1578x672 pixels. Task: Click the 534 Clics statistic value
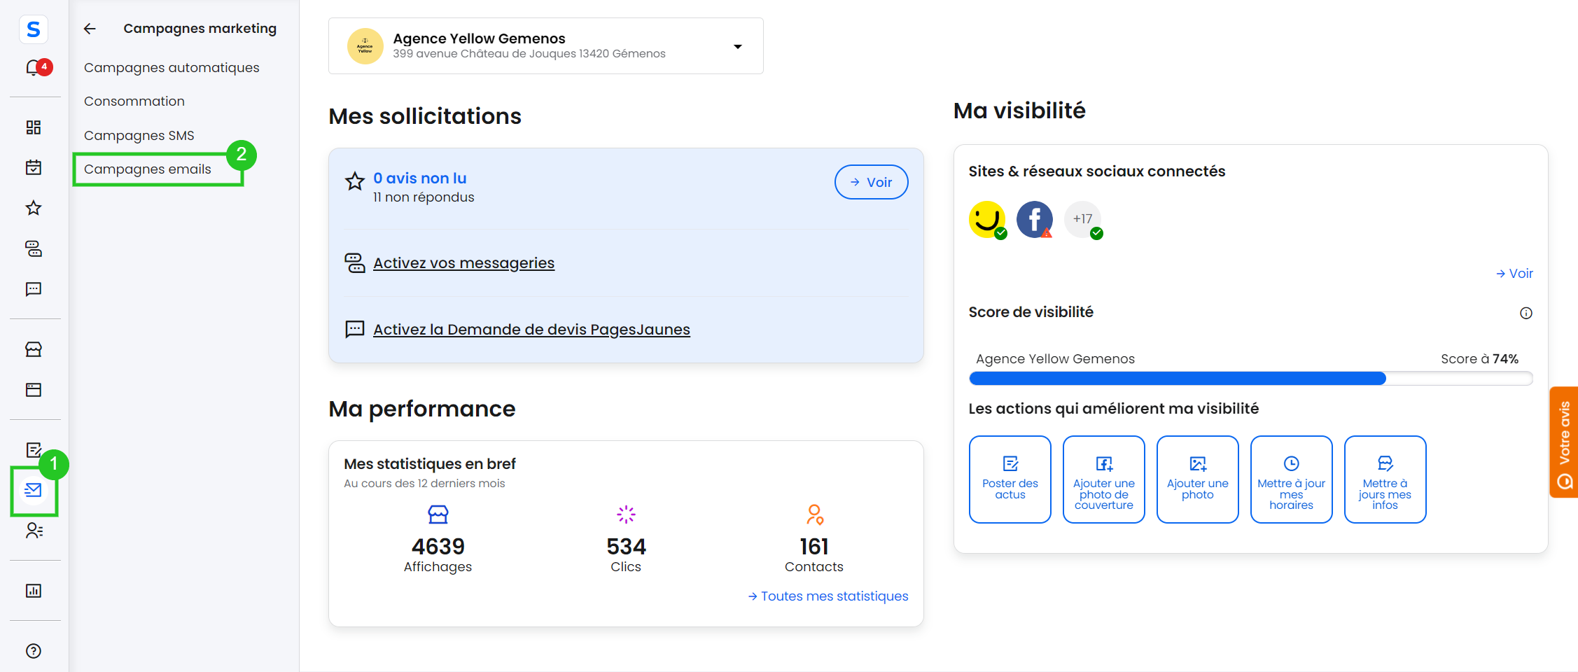pos(626,547)
